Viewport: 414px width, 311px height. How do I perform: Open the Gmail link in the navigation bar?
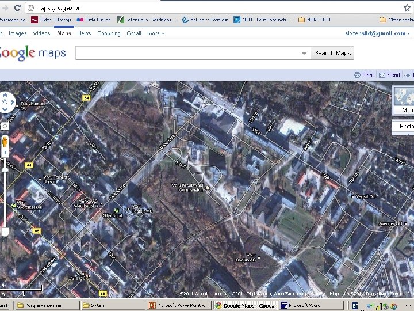click(x=134, y=33)
